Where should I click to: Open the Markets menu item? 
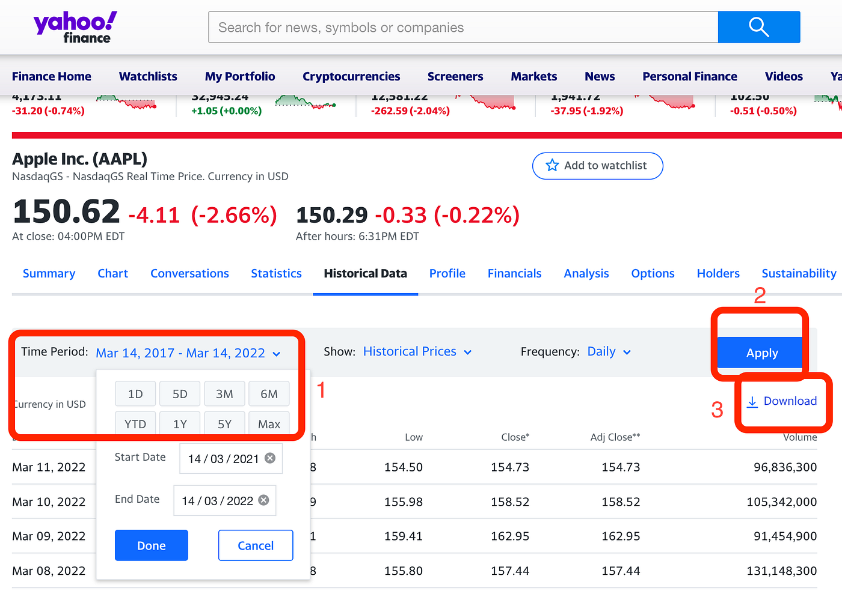[534, 76]
